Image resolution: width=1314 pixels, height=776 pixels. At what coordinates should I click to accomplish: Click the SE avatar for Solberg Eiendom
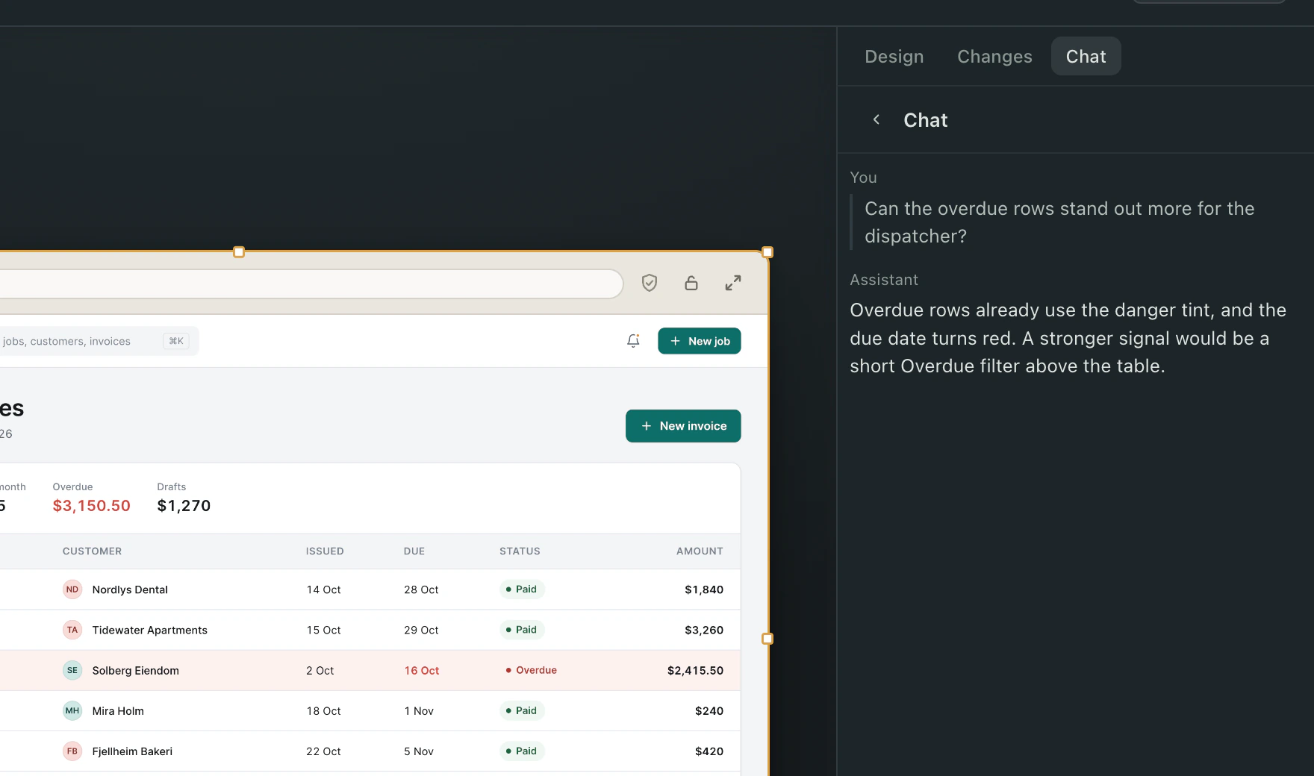[72, 670]
